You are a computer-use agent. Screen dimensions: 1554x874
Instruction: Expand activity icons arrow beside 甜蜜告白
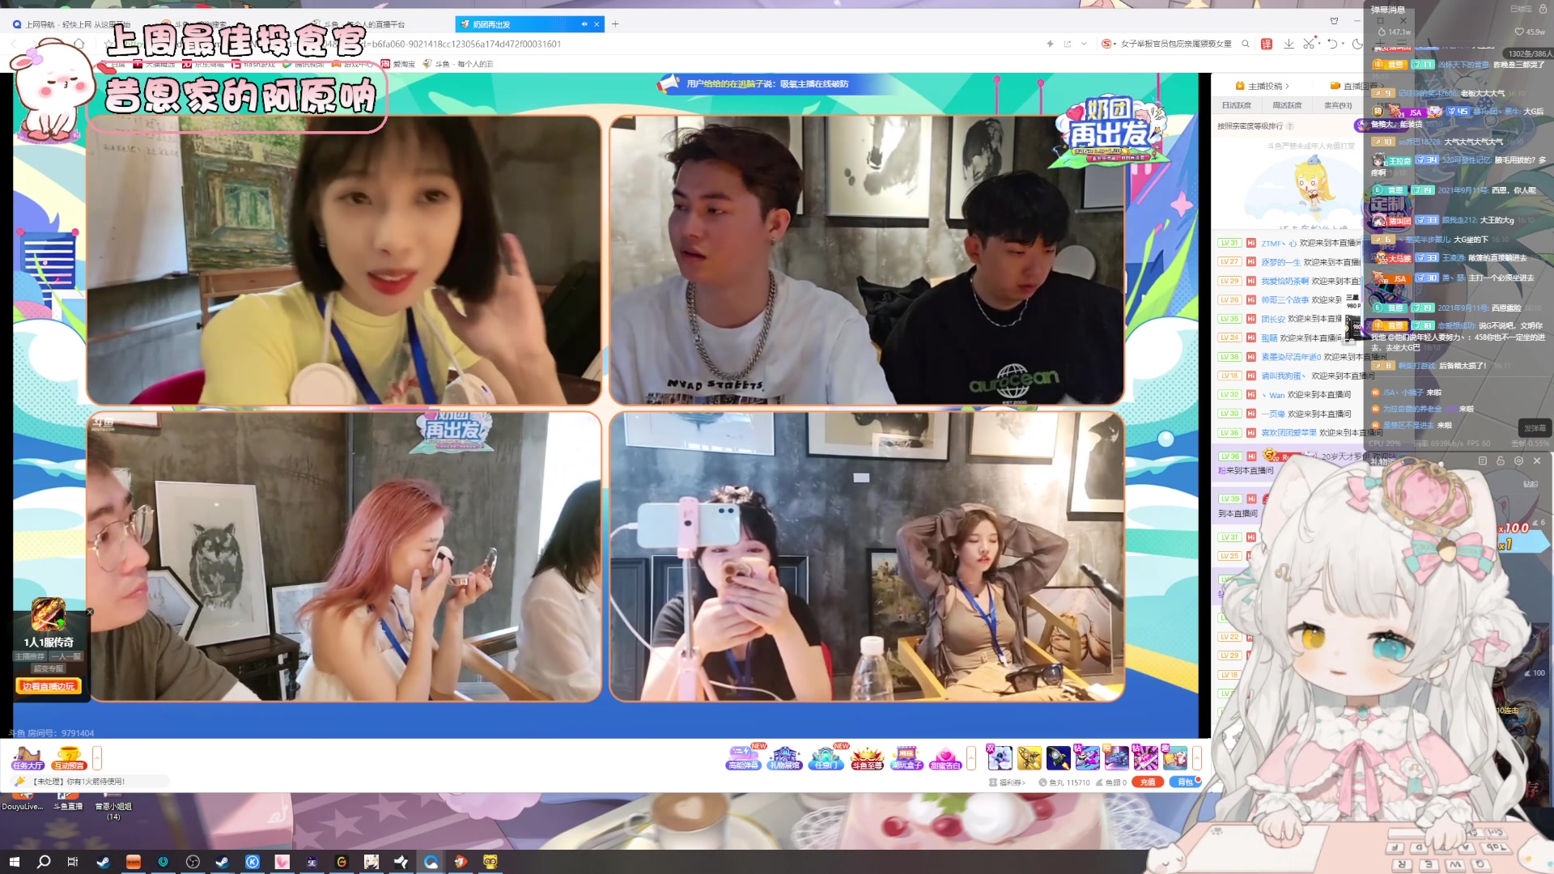pyautogui.click(x=971, y=757)
